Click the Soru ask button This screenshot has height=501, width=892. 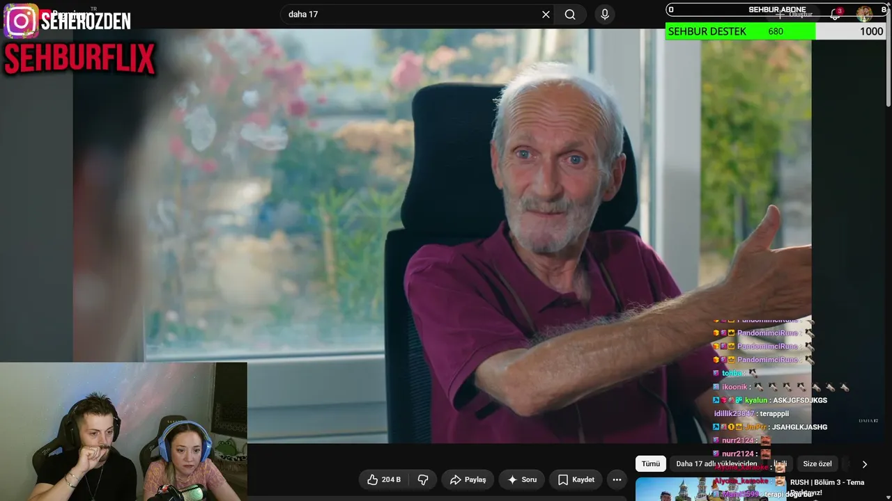[x=522, y=479]
